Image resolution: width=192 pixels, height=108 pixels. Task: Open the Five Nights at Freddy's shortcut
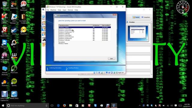tap(23, 19)
